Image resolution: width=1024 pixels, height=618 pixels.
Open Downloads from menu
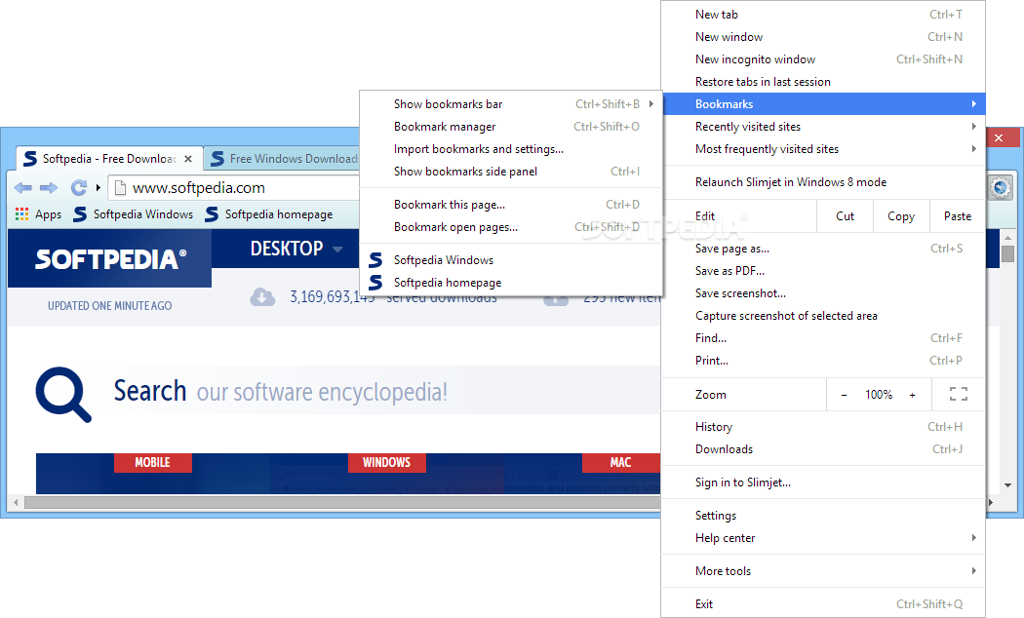823,449
